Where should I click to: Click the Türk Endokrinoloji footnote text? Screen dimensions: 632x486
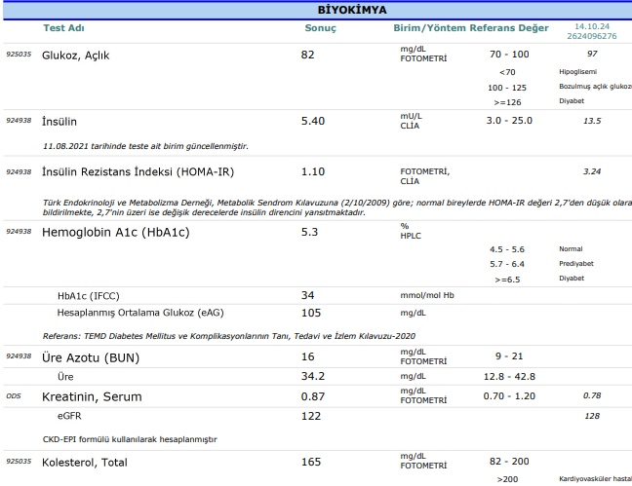click(x=336, y=207)
